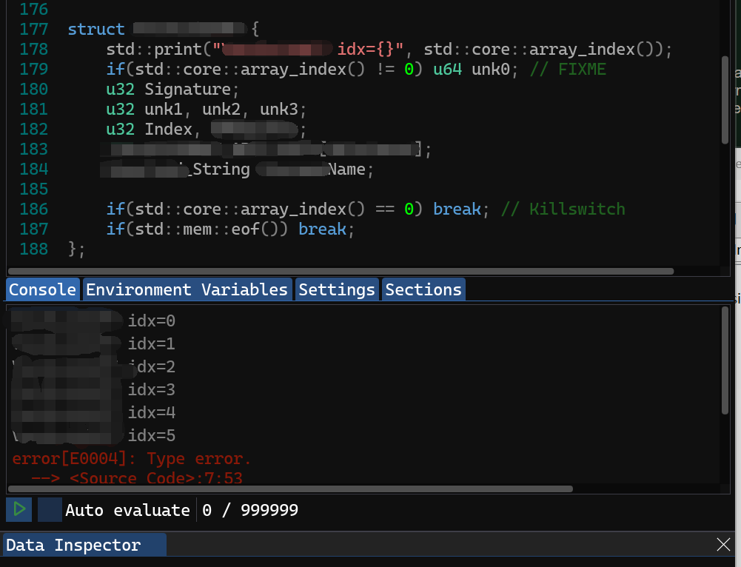741x567 pixels.
Task: Select the Data Inspector panel tab
Action: click(85, 546)
